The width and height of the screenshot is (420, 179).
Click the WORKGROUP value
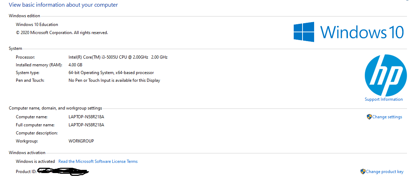pos(81,141)
